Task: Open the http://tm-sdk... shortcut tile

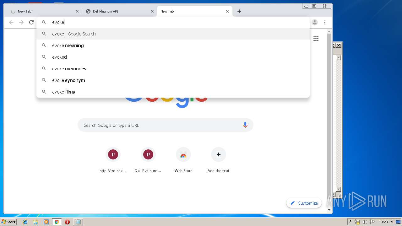Action: click(113, 160)
